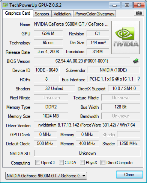The image size is (147, 183).
Task: Select the Graphics Card tab
Action: point(18,13)
